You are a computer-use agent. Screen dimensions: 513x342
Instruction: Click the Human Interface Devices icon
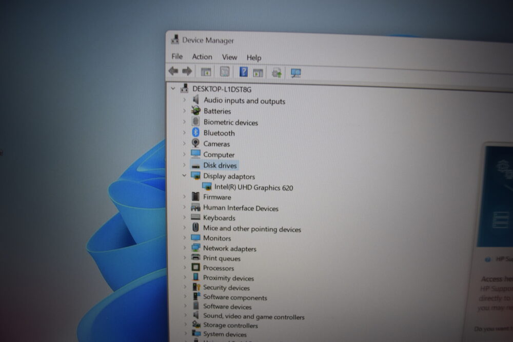(195, 207)
